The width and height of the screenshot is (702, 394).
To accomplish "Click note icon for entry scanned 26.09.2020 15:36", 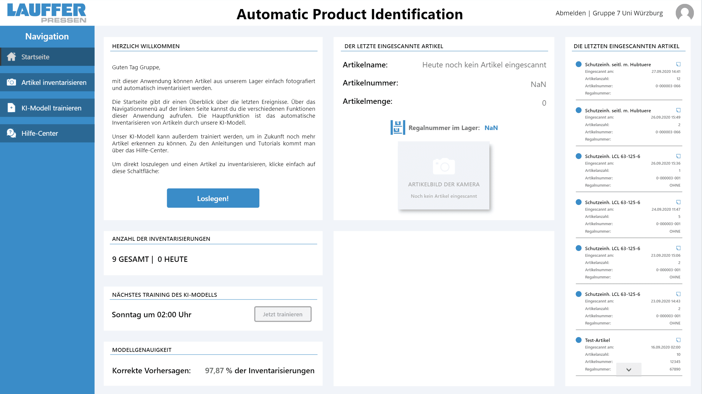I will pyautogui.click(x=678, y=156).
